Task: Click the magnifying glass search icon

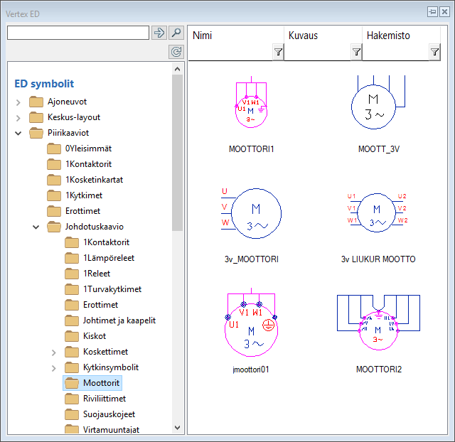Action: point(176,33)
